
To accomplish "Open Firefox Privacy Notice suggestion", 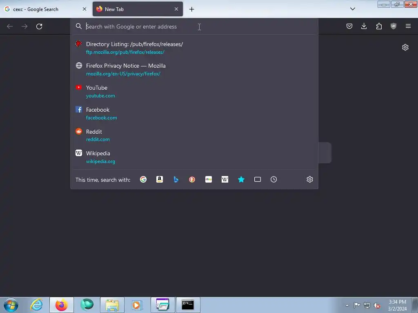I will (x=194, y=69).
